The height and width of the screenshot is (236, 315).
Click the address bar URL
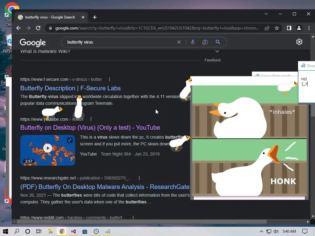157,28
